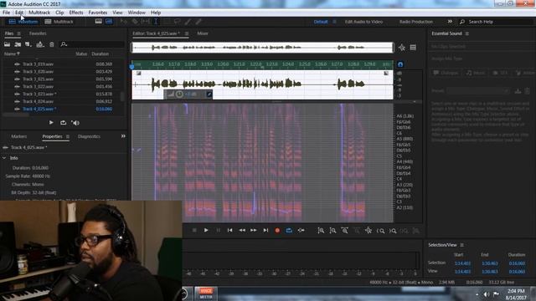Sort files by Name column
The image size is (536, 301).
coord(12,54)
